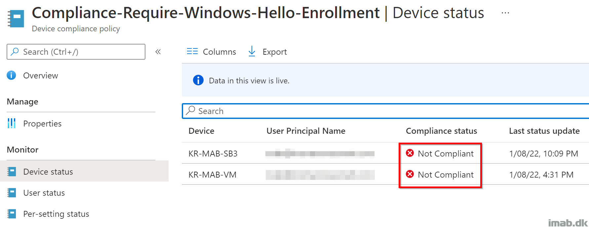Click the table Search input field
This screenshot has height=227, width=589.
385,111
